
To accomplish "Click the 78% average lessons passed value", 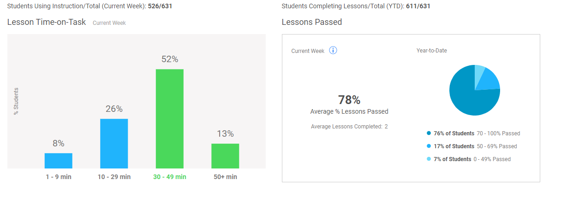I will 349,100.
